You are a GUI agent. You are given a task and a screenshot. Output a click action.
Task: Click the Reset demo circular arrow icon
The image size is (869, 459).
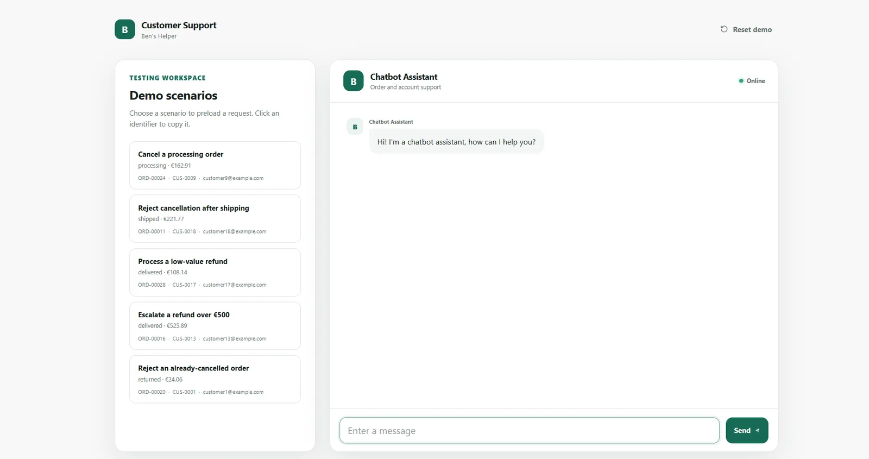[724, 29]
